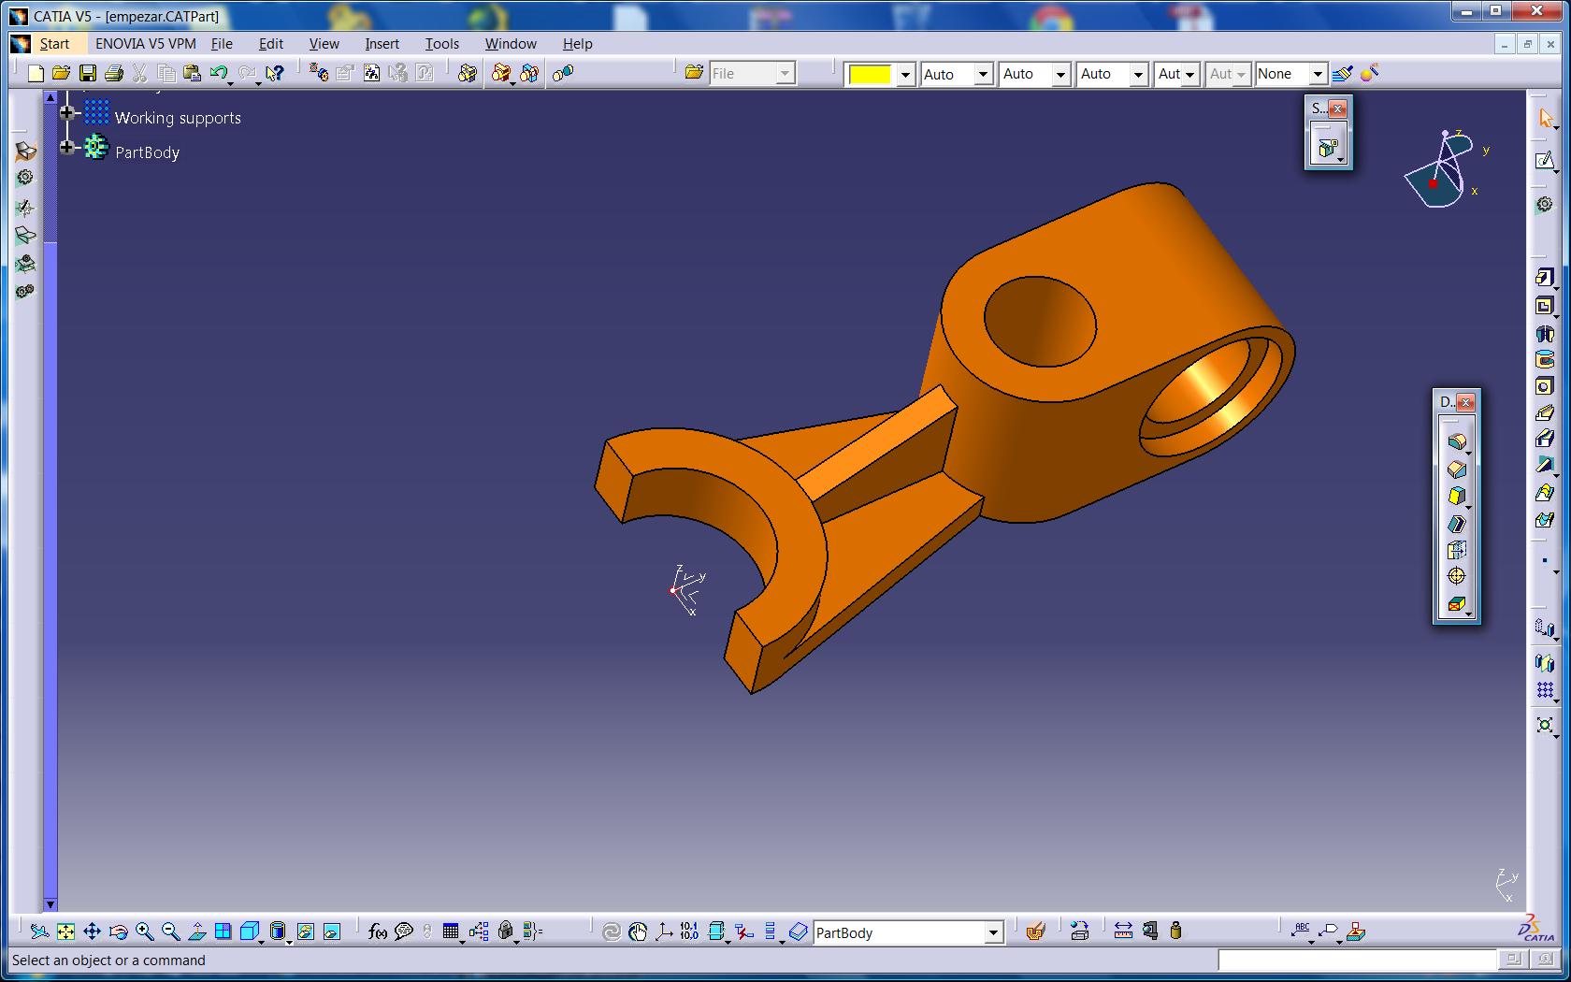Image resolution: width=1571 pixels, height=982 pixels.
Task: Click the Print icon
Action: [114, 73]
